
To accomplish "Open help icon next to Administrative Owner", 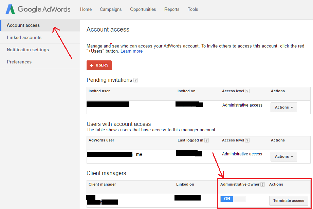I will point(263,185).
